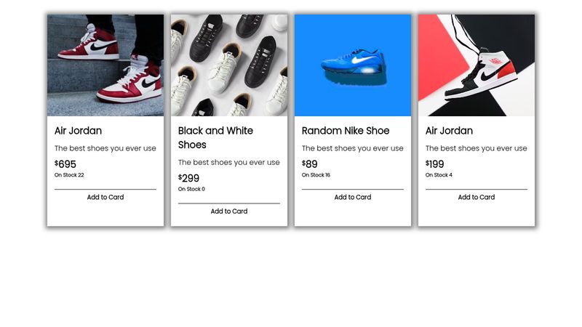The image size is (582, 327).
Task: Click the On Stock 0 text
Action: coord(191,189)
